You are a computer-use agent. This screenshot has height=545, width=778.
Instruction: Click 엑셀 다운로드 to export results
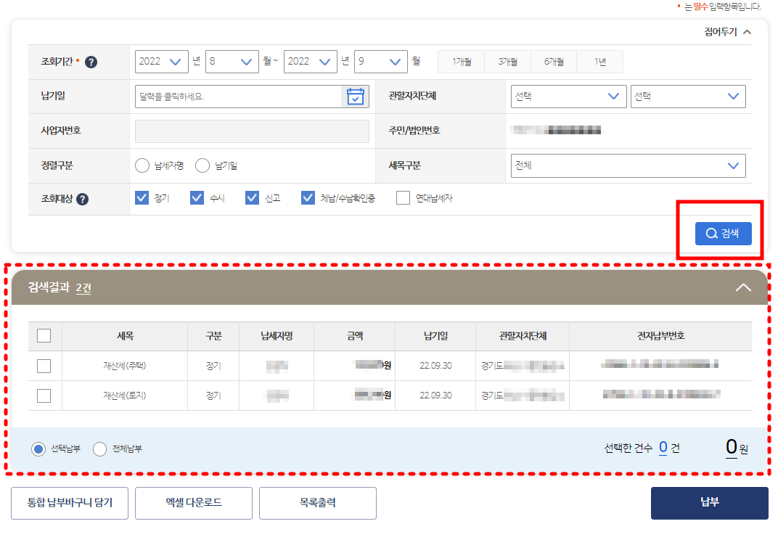pos(193,503)
